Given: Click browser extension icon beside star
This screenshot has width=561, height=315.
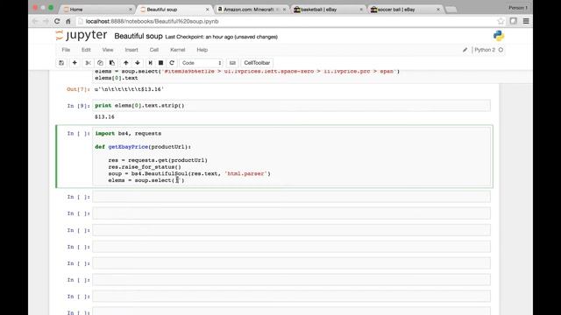Looking at the screenshot, I should point(514,21).
